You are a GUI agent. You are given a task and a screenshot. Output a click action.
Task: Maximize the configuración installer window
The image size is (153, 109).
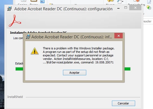pos(126,8)
